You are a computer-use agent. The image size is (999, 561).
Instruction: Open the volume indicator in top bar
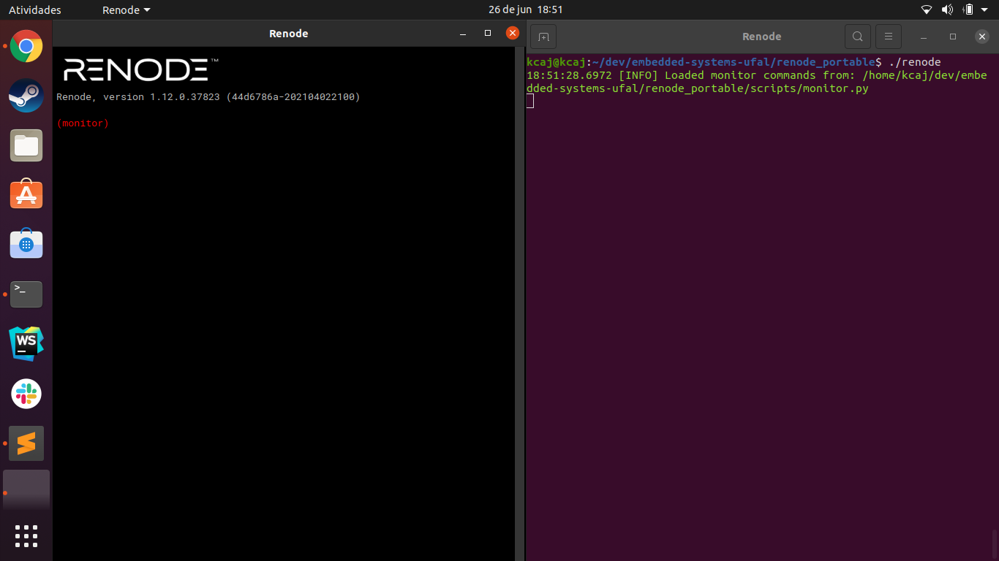tap(947, 10)
